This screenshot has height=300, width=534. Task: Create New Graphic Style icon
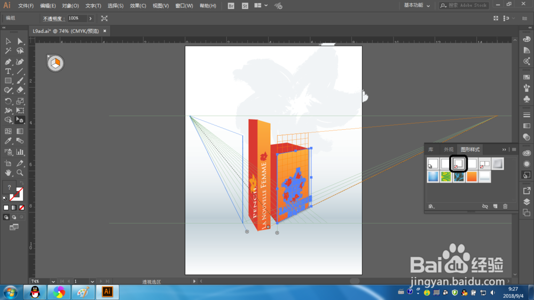point(495,207)
